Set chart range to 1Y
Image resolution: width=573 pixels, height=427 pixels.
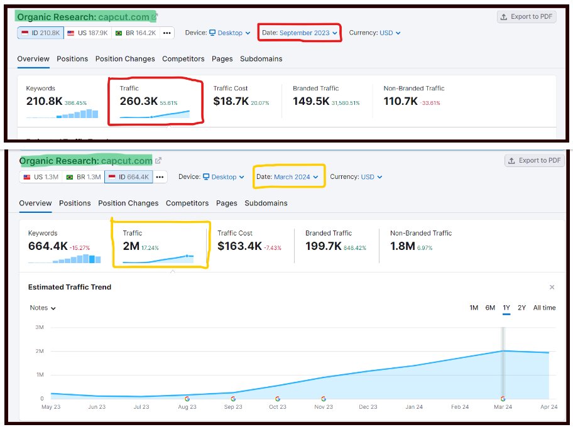pyautogui.click(x=506, y=308)
